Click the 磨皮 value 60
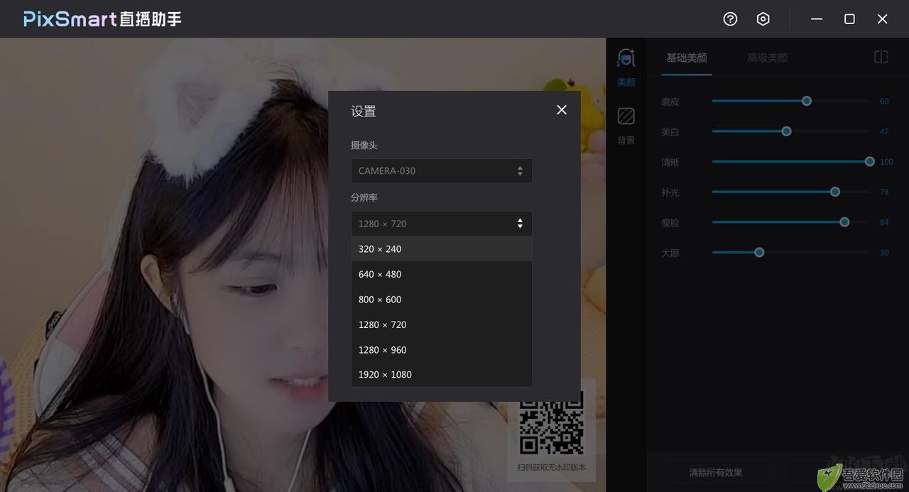 (x=884, y=102)
